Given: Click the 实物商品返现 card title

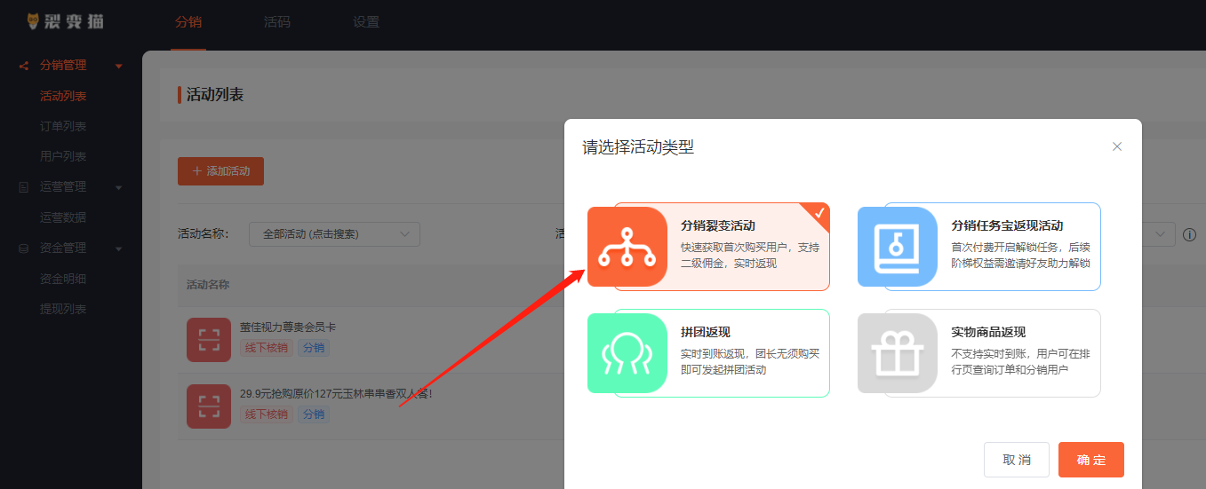Looking at the screenshot, I should coord(988,333).
